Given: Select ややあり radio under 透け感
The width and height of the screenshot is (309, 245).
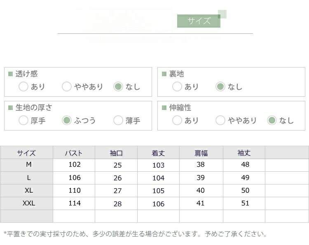Looking at the screenshot, I should pos(67,86).
